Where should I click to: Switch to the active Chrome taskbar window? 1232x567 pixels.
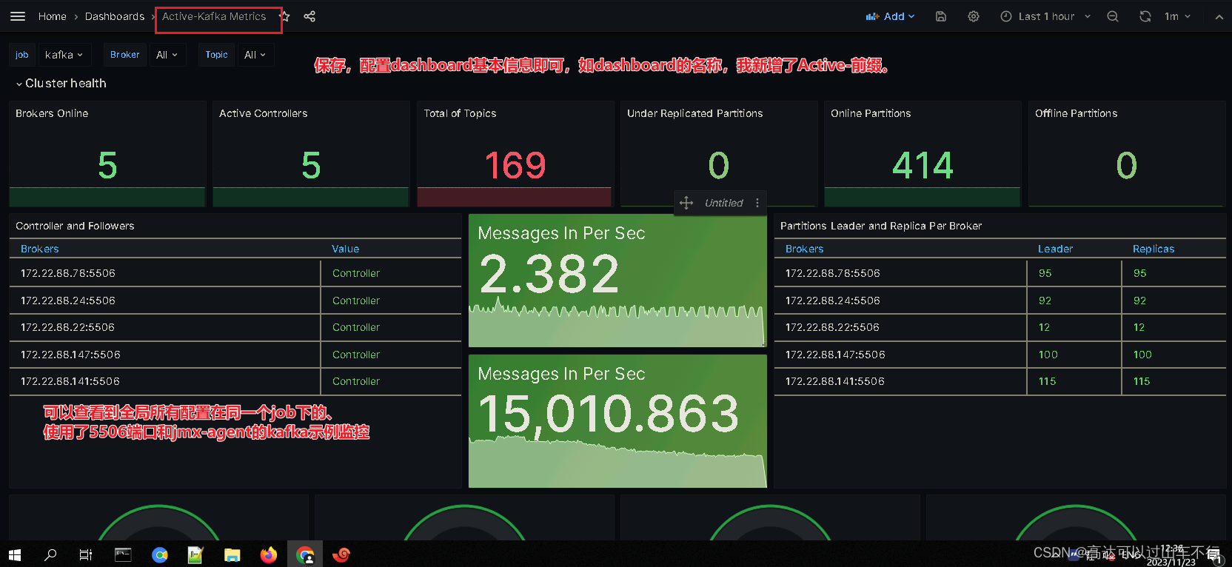[305, 554]
